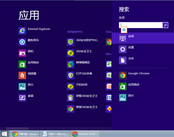Launch 酷狗音乐 music app

click(29, 42)
